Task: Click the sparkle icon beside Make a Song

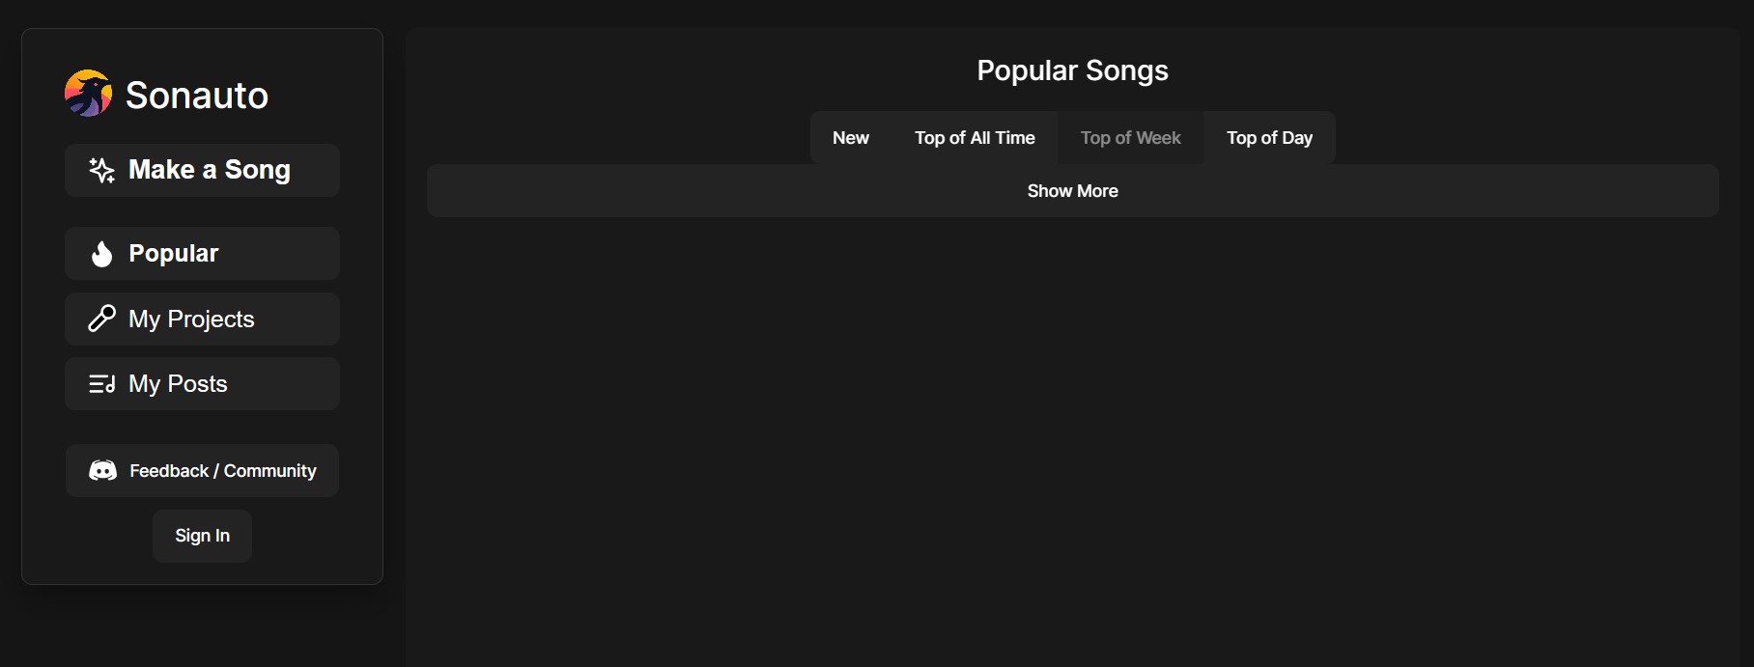Action: [x=101, y=170]
